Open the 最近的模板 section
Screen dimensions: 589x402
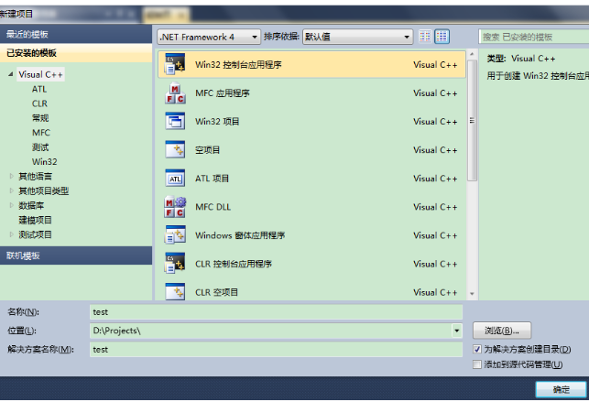coord(76,33)
